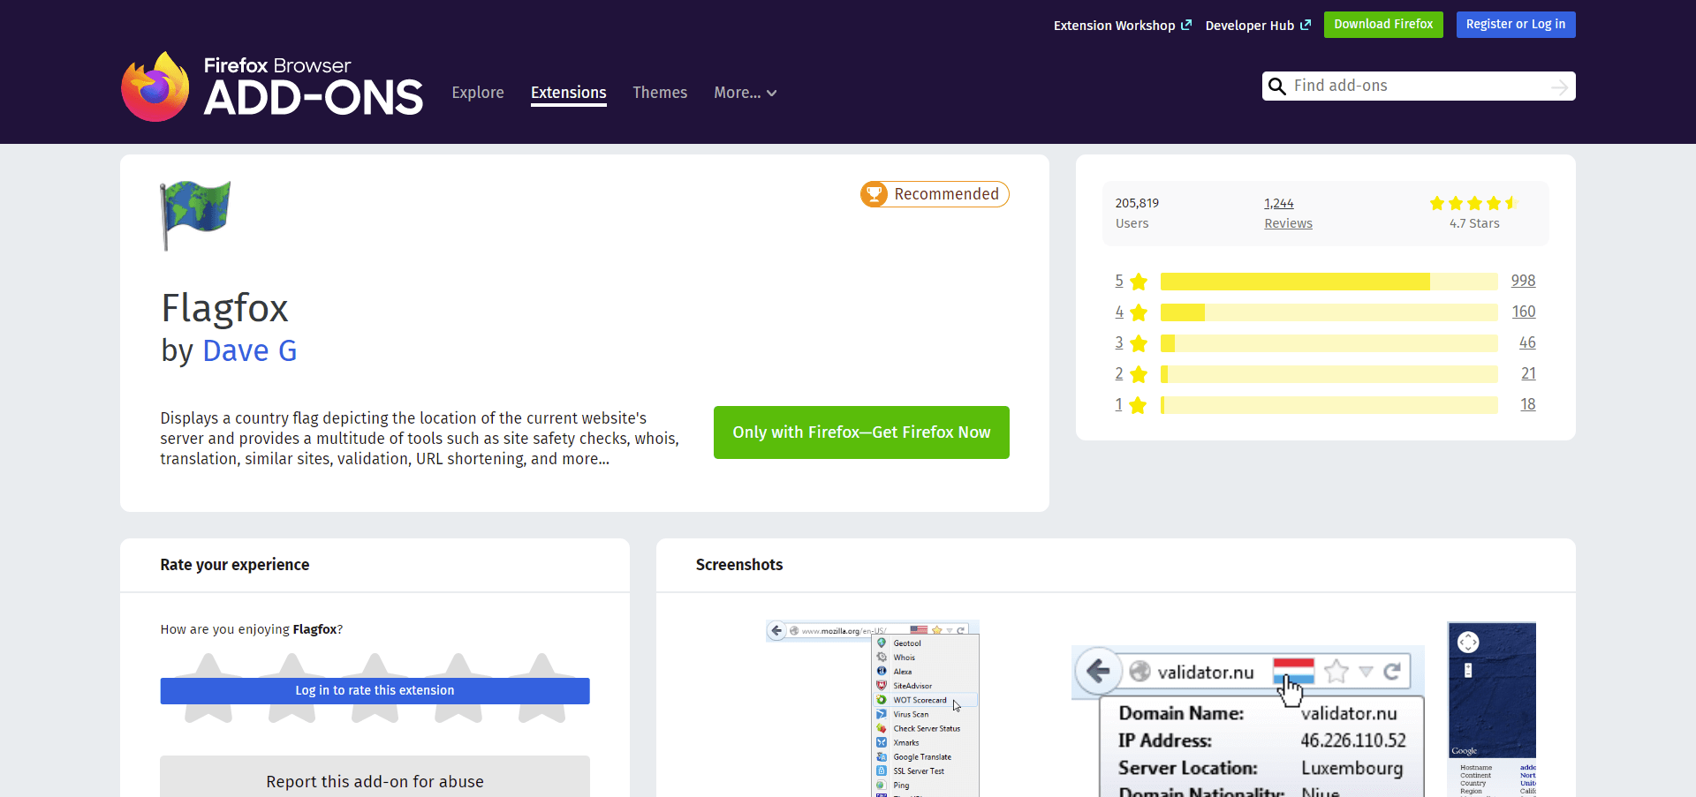This screenshot has height=797, width=1696.
Task: Click the star next to 3 rating
Action: [x=1139, y=343]
